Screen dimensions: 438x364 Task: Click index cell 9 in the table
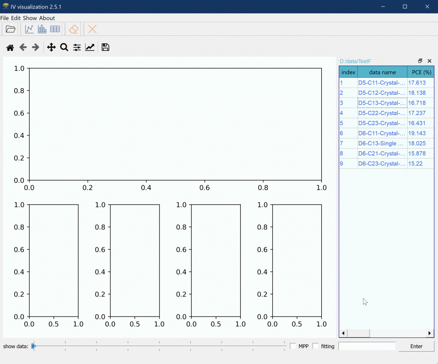pos(348,164)
